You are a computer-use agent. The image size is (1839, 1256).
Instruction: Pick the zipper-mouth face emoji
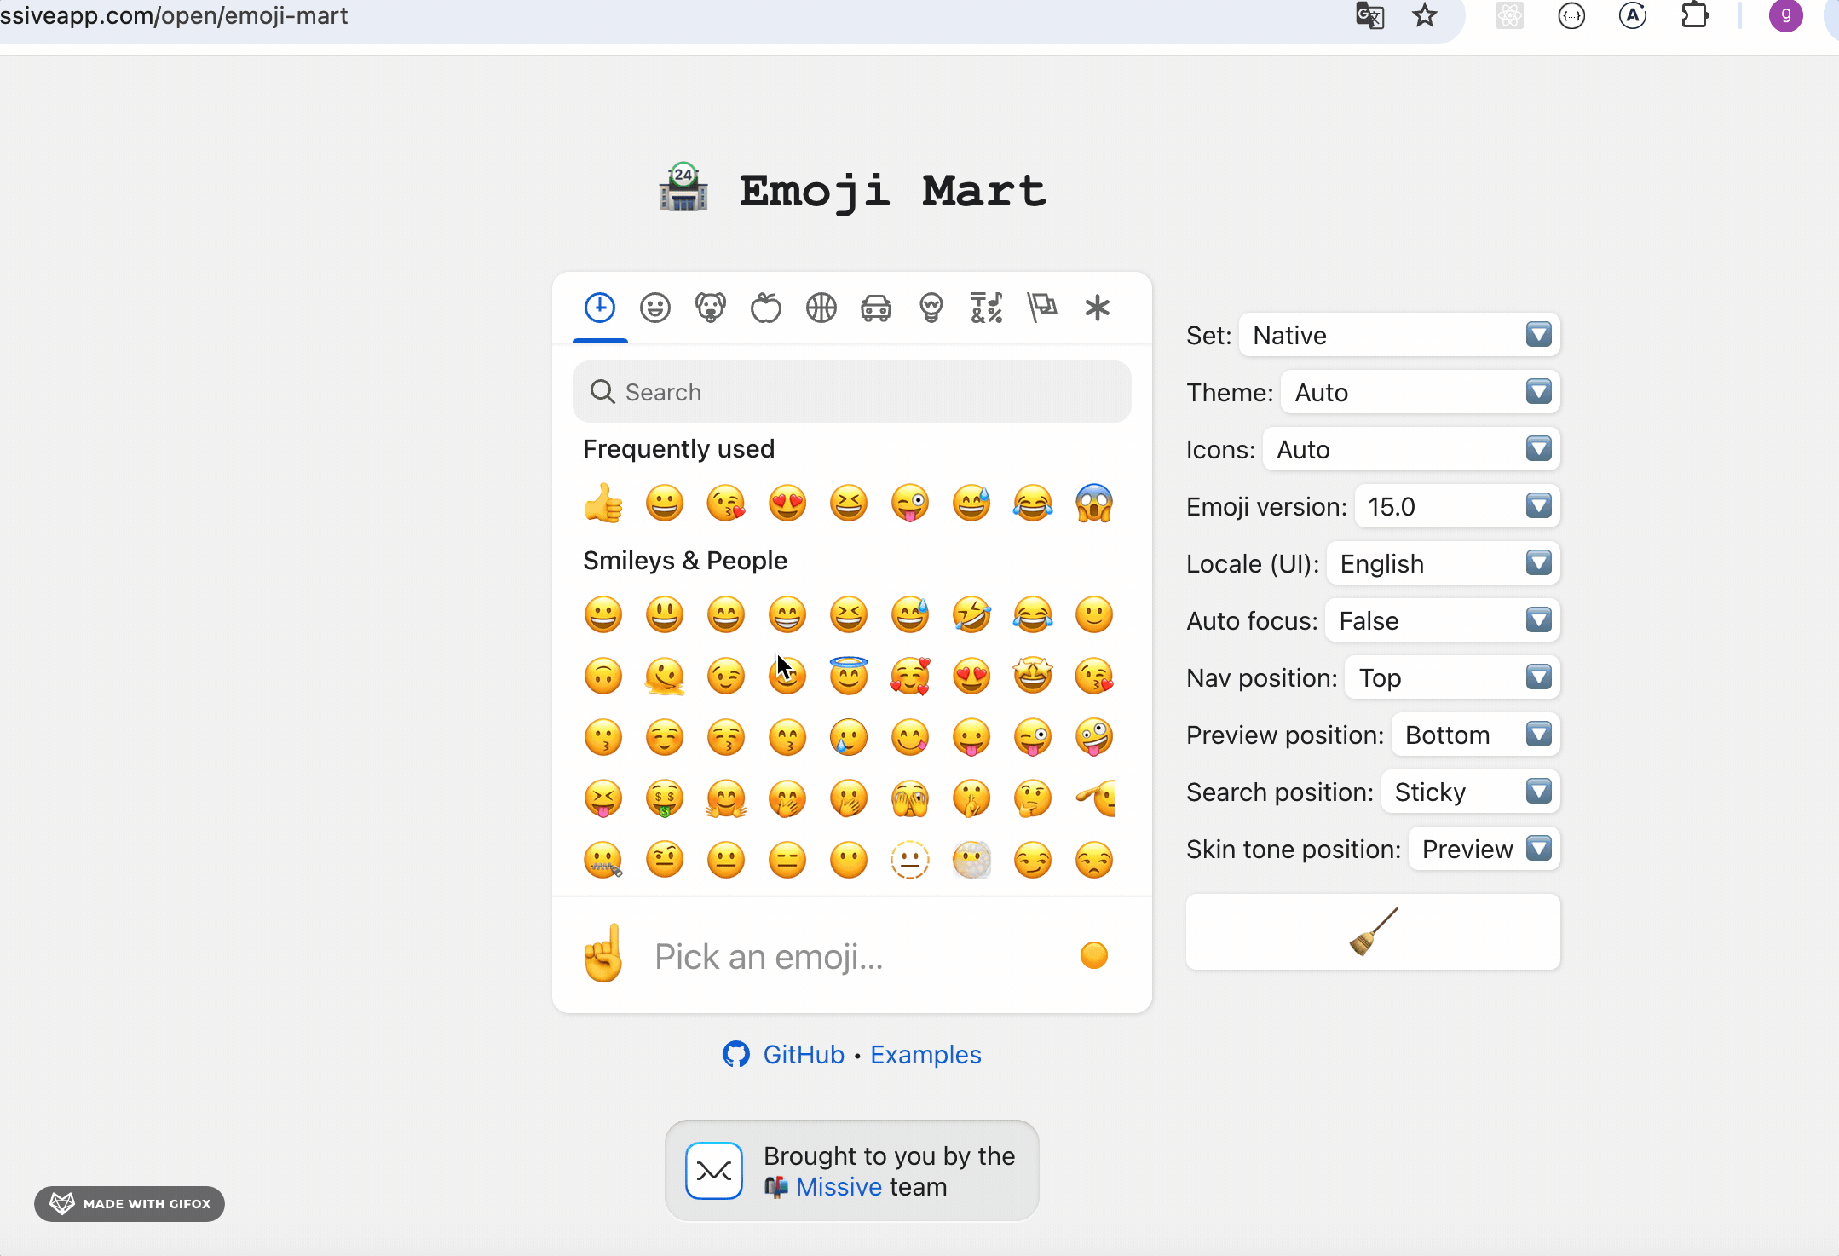pyautogui.click(x=603, y=861)
